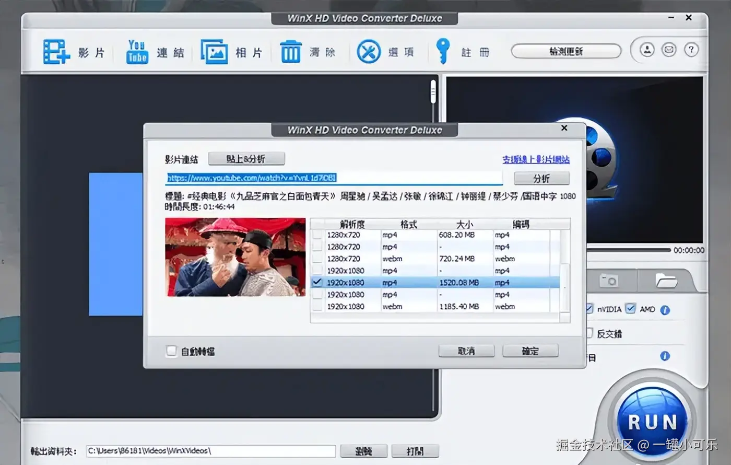
Task: Open the 支援線上影片網站 link
Action: pyautogui.click(x=536, y=159)
